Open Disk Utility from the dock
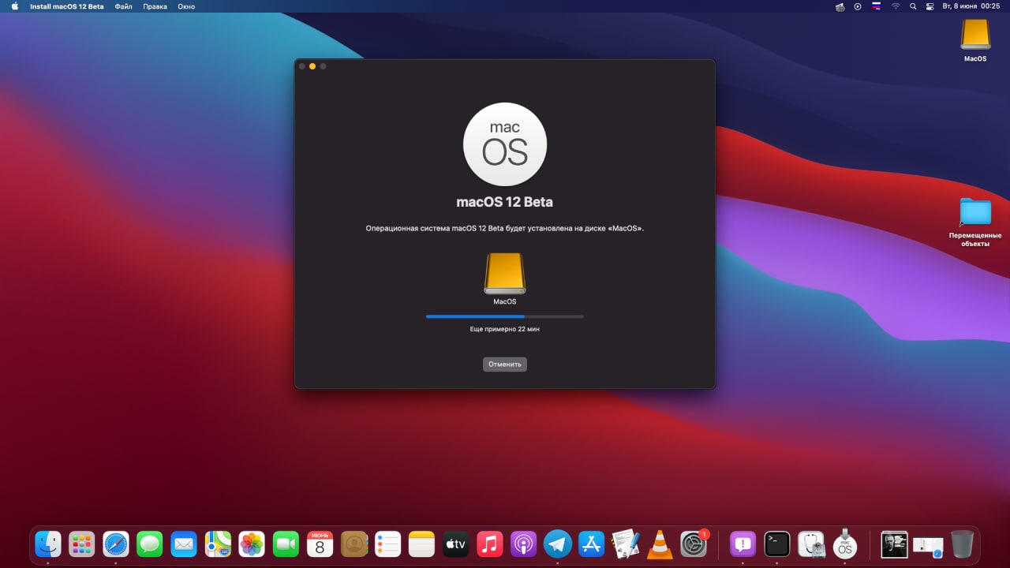 click(811, 544)
